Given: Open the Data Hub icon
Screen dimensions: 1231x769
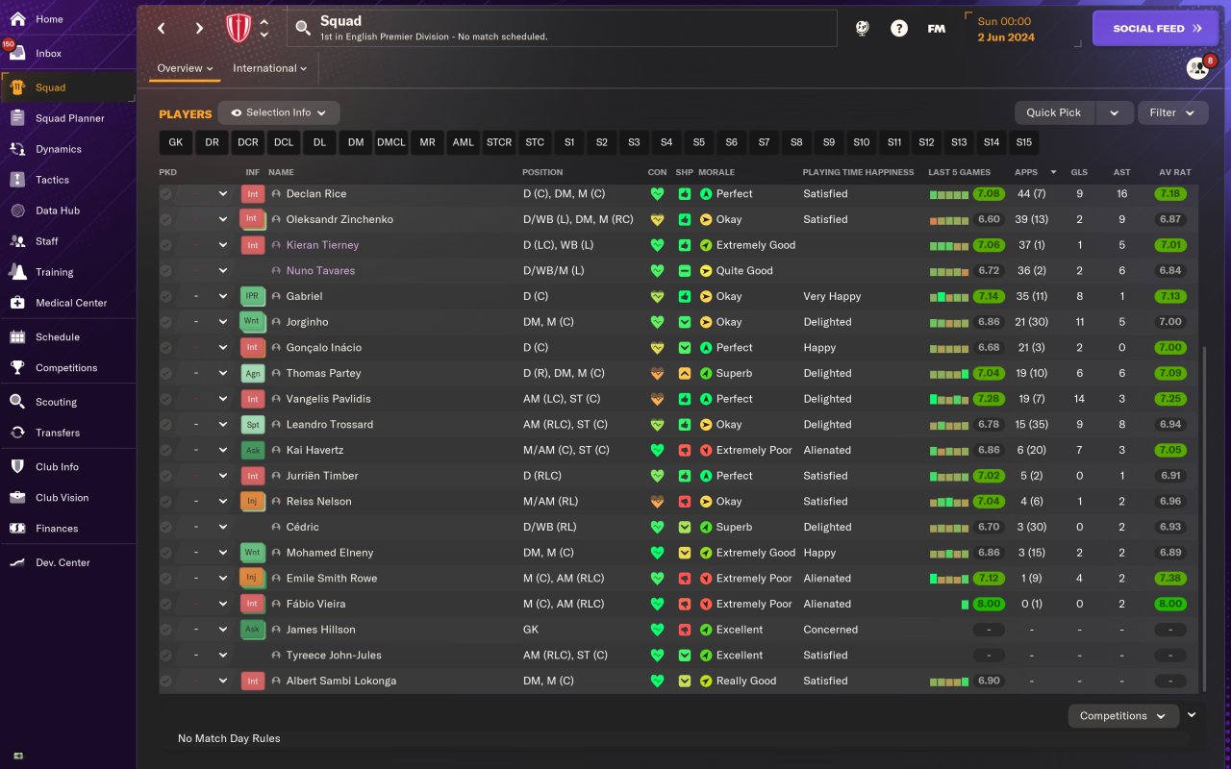Looking at the screenshot, I should click(x=17, y=211).
